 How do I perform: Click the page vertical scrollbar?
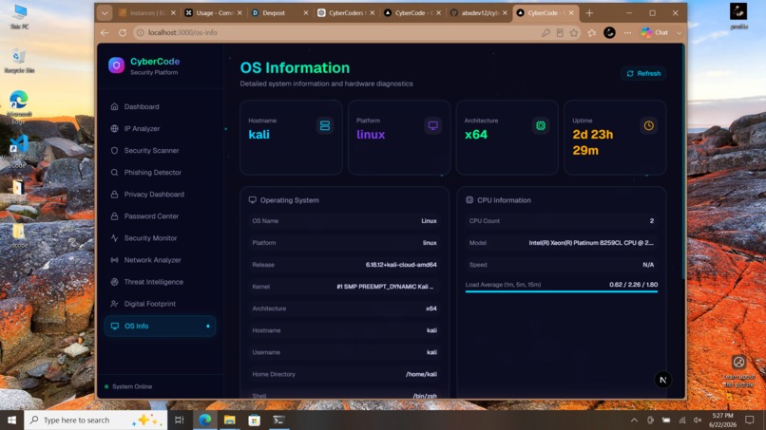coord(683,163)
